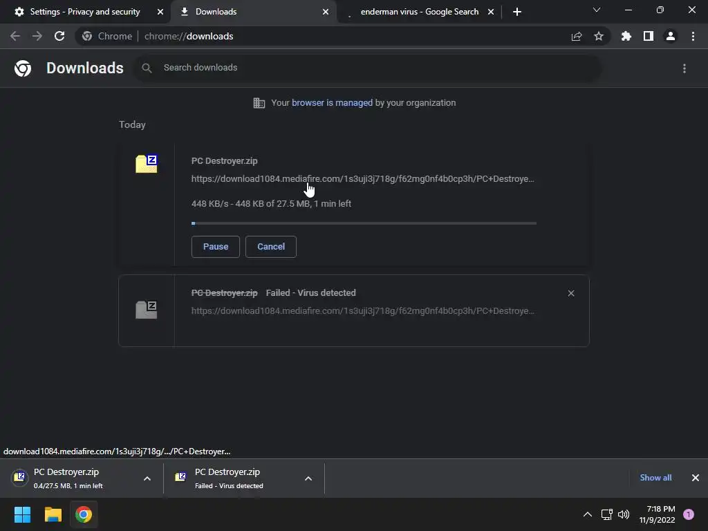708x531 pixels.
Task: Click the Chrome logo beside Downloads title
Action: pos(23,68)
